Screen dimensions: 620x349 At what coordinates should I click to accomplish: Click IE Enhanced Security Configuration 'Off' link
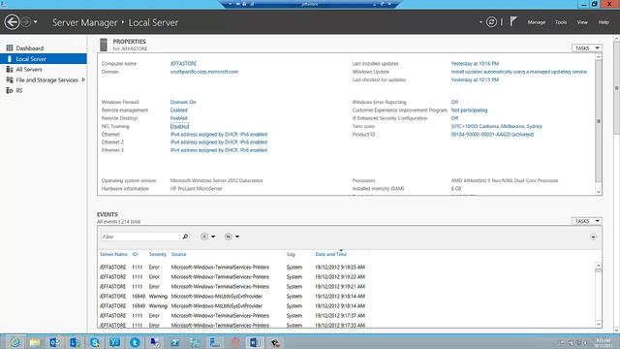point(454,118)
